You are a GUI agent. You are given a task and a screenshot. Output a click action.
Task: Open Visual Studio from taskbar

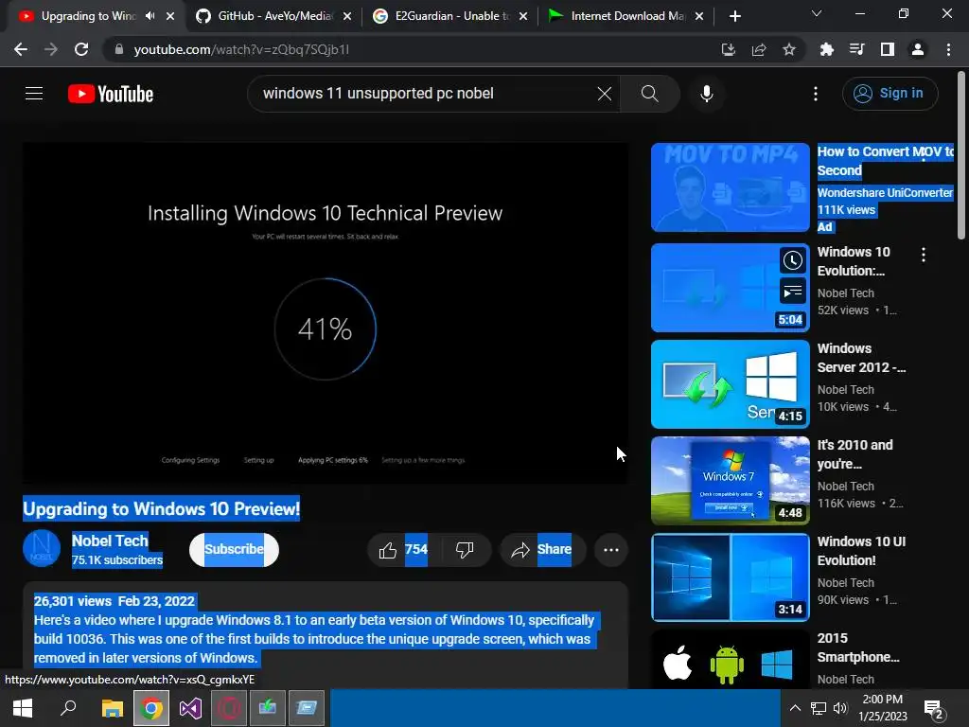point(190,708)
